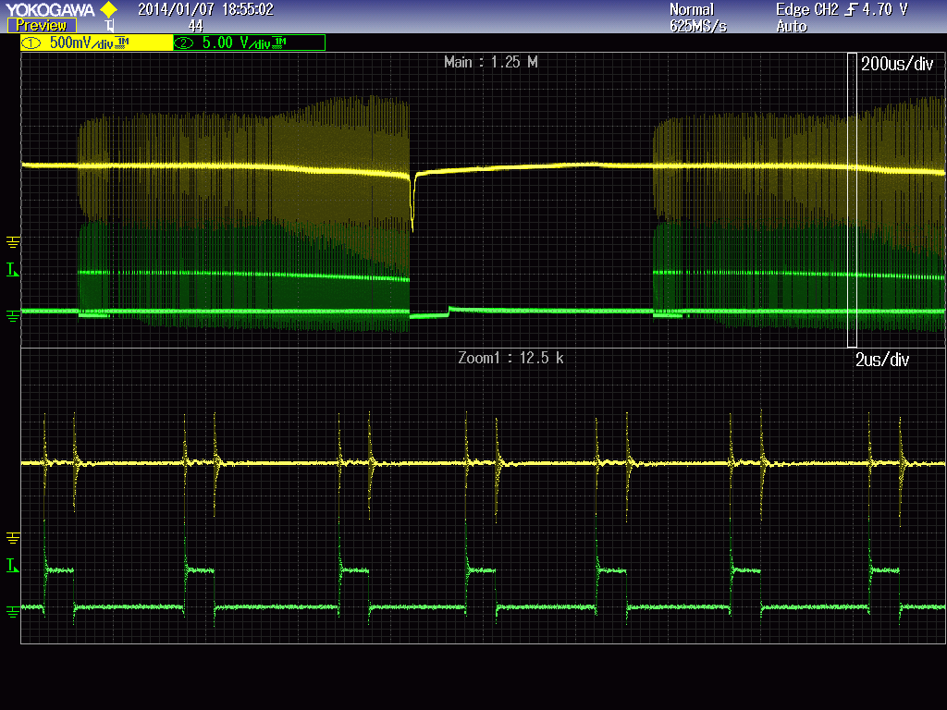Click the 625MS/s sample rate readout
This screenshot has width=947, height=710.
698,26
